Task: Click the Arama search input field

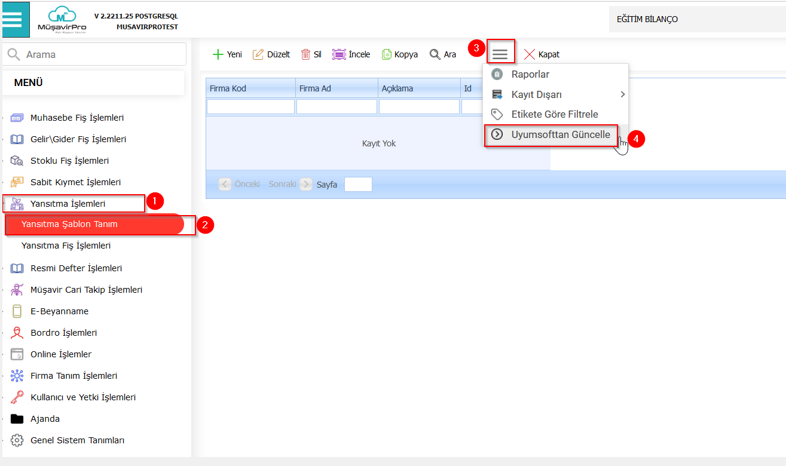Action: (x=94, y=54)
